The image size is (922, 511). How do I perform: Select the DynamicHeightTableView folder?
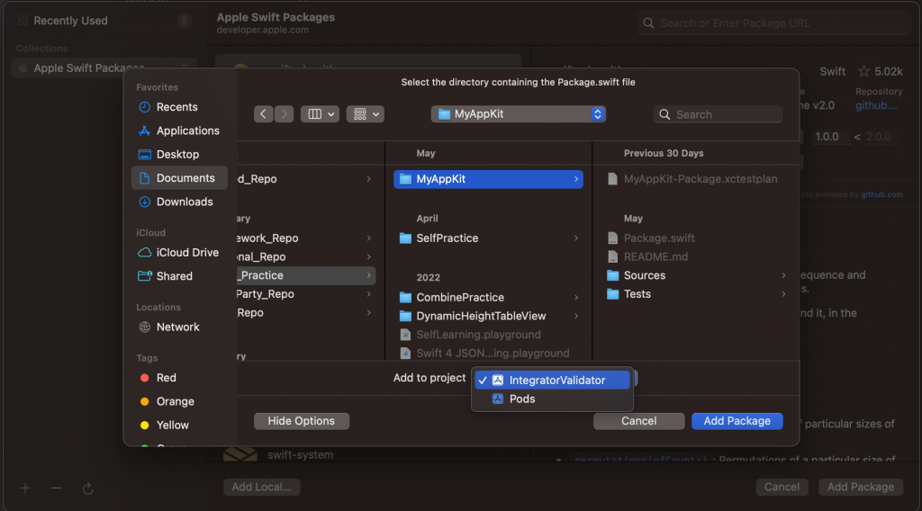tap(488, 316)
